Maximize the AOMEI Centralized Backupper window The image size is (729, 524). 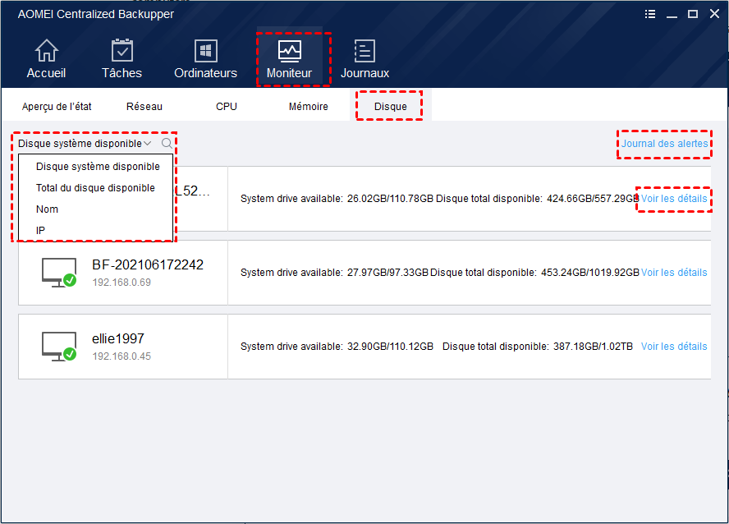click(x=693, y=14)
